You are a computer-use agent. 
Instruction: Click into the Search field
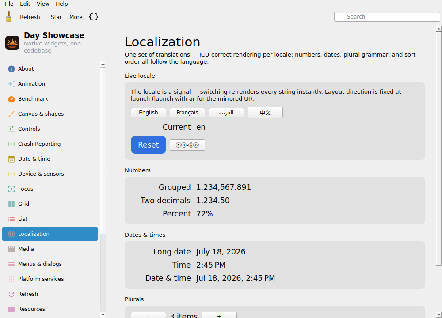tap(387, 17)
